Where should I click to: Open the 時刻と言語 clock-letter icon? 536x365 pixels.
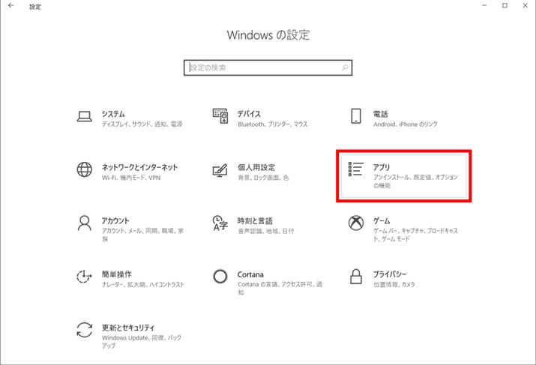point(220,223)
